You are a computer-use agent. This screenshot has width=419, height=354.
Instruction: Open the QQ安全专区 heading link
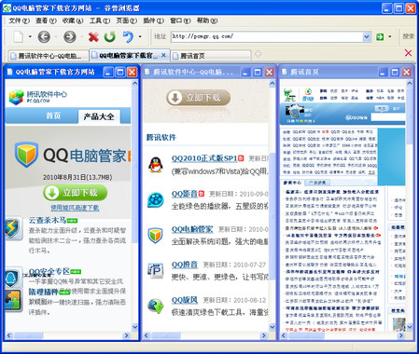click(x=49, y=271)
